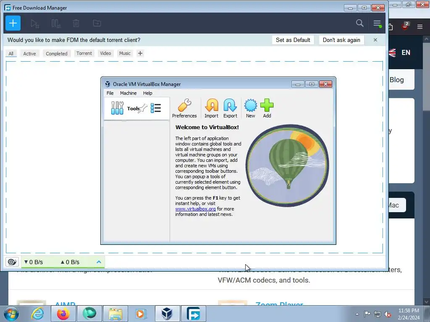Screen dimensions: 430x322
Task: Add a new download in FDM
Action: point(13,23)
